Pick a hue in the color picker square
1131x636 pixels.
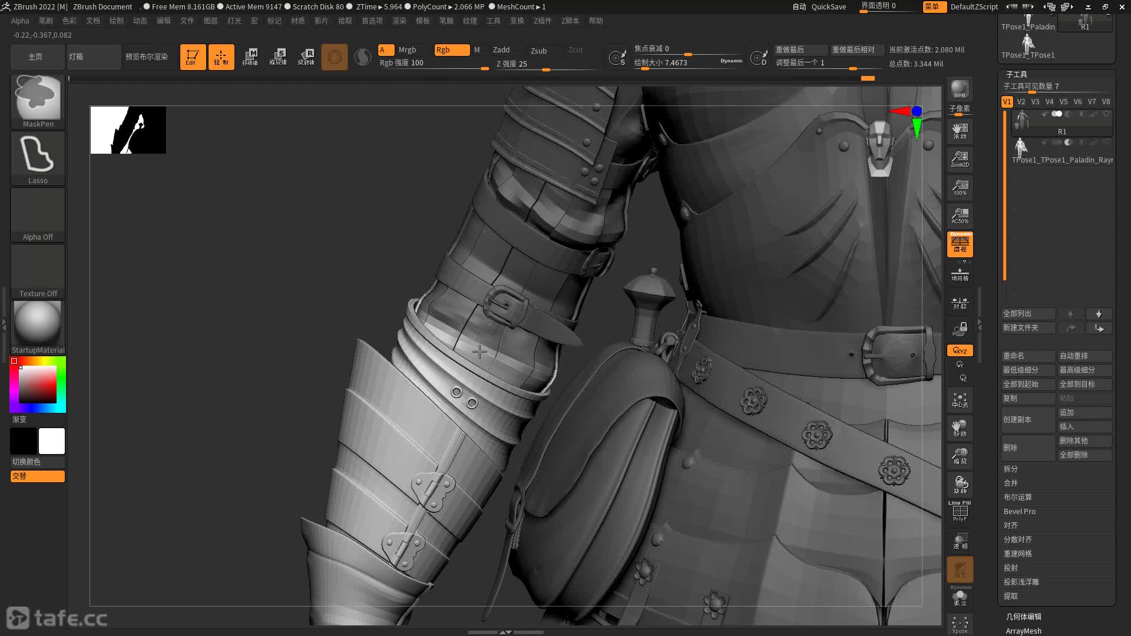point(38,385)
